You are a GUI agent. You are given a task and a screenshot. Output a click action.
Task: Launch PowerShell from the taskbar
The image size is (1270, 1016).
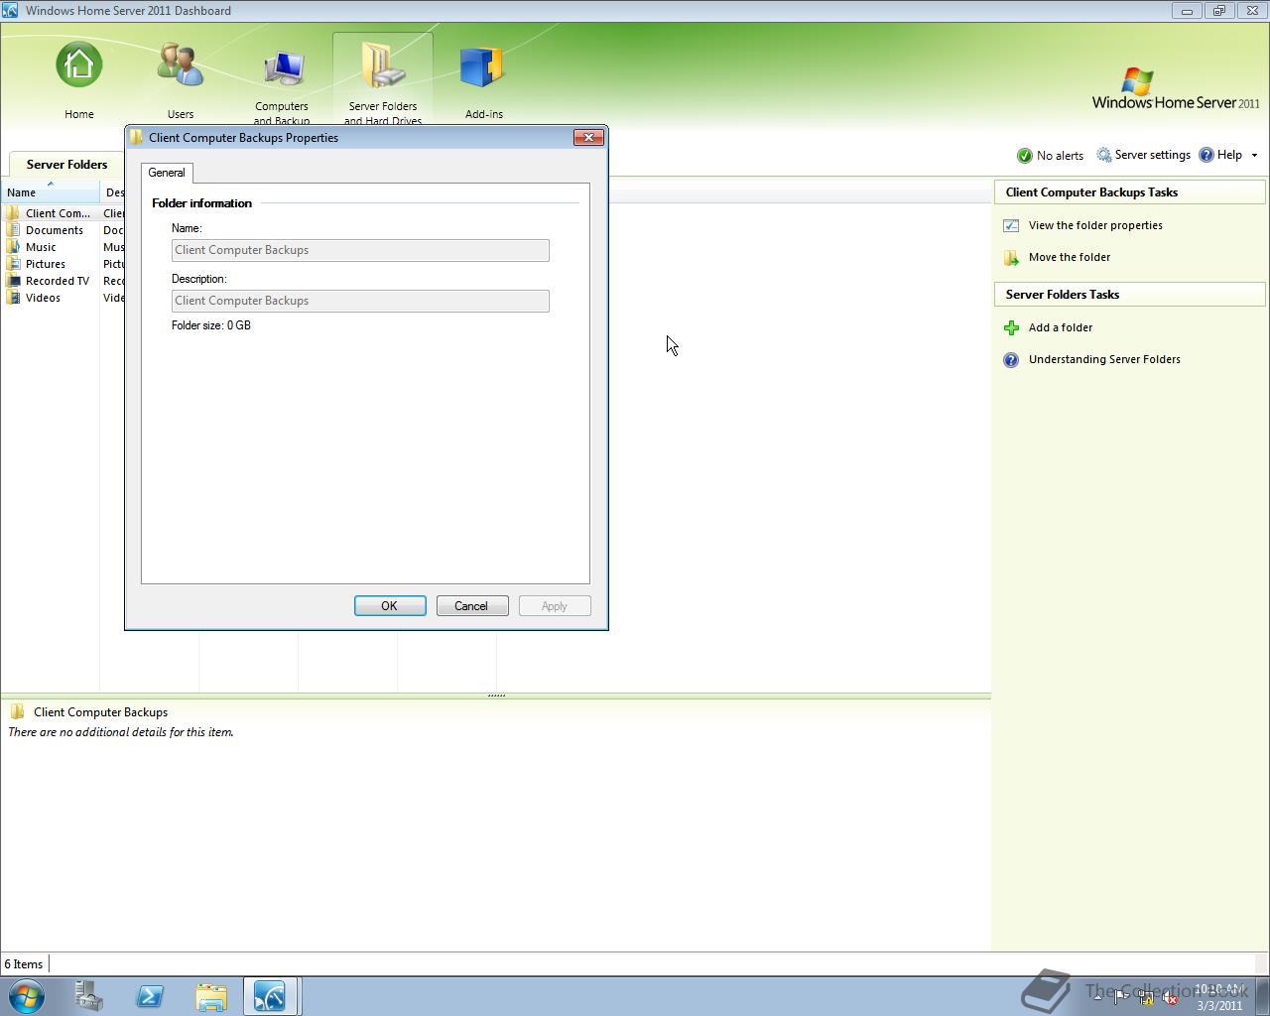150,996
